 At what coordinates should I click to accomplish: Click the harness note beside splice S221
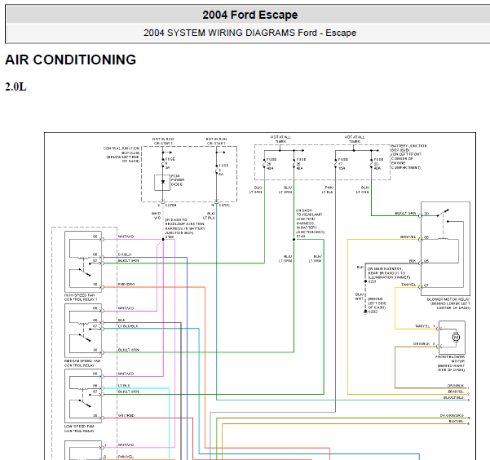pyautogui.click(x=389, y=273)
